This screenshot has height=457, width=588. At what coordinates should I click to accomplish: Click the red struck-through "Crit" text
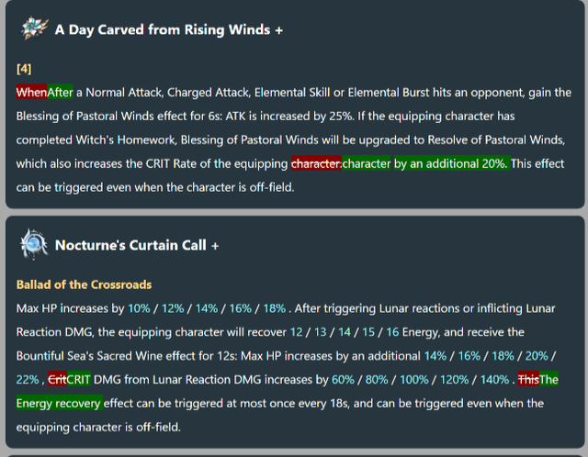pos(57,379)
